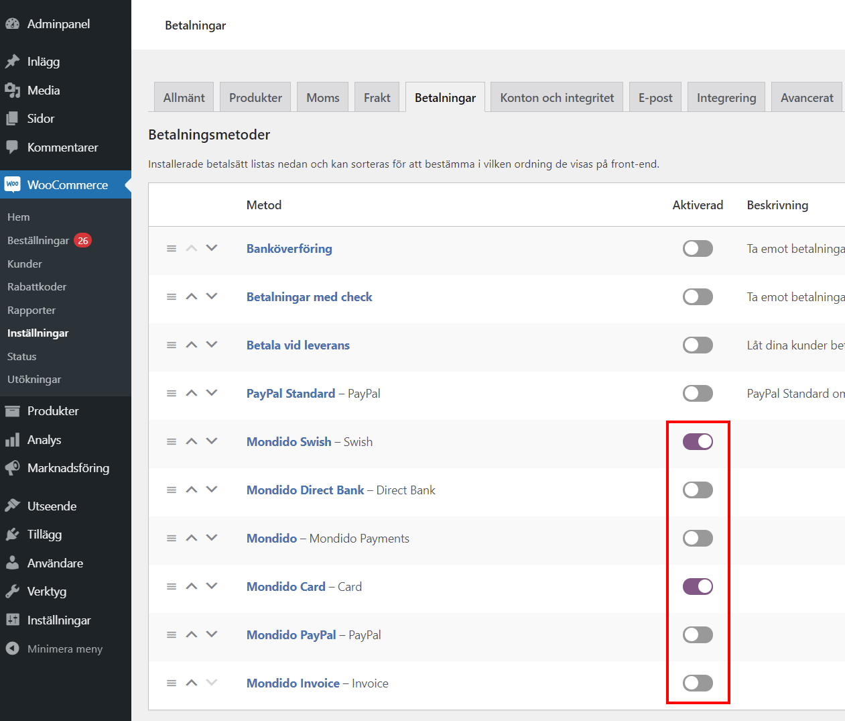Click the sidebar Inställningar sliders icon

[x=12, y=620]
